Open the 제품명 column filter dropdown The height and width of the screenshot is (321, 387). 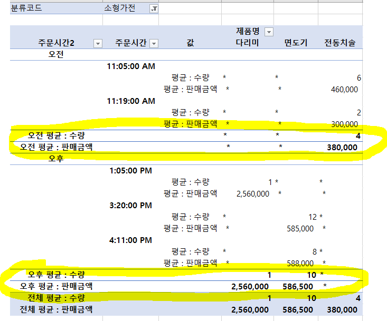pyautogui.click(x=269, y=32)
